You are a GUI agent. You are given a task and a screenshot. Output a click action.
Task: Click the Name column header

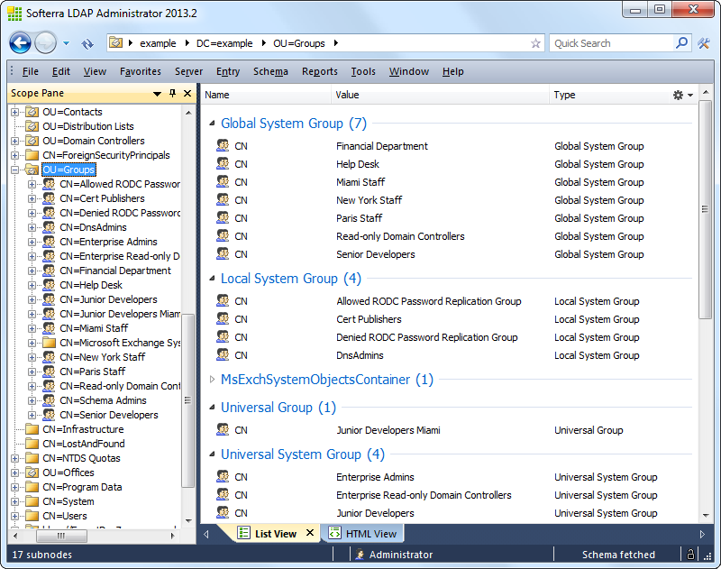click(x=266, y=95)
